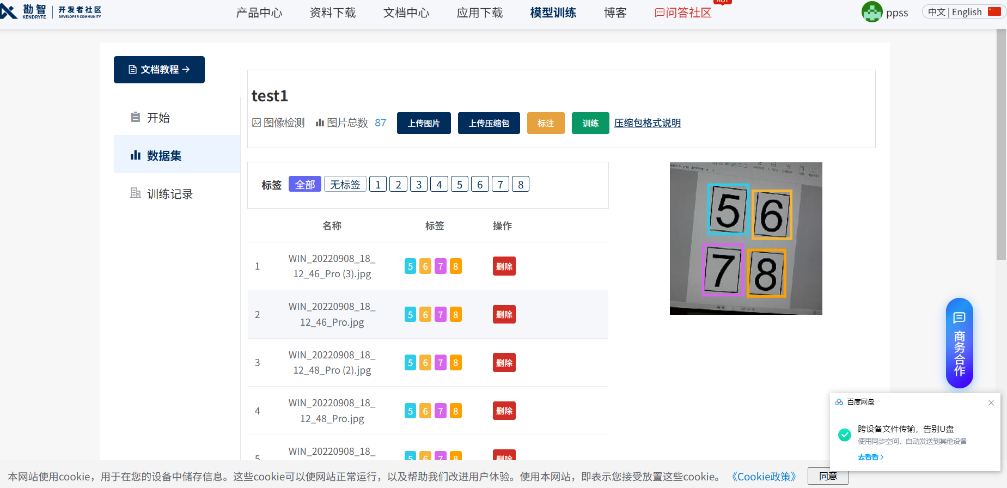Filter by label 8 in 标签 bar
The height and width of the screenshot is (488, 1007).
tap(521, 184)
